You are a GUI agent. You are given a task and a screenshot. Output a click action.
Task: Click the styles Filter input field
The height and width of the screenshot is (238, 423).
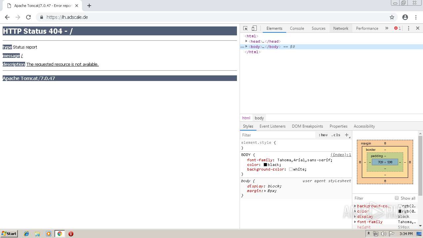tap(278, 135)
